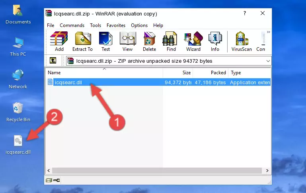This screenshot has height=193, width=306.
Task: Open the Tools menu
Action: coord(96,25)
